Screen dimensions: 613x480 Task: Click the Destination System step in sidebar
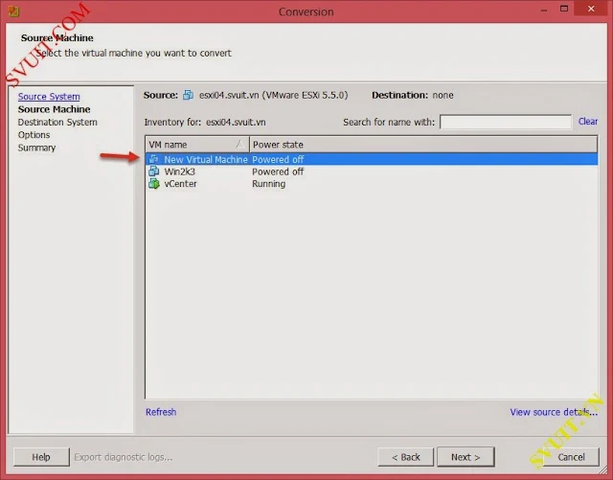click(x=57, y=122)
